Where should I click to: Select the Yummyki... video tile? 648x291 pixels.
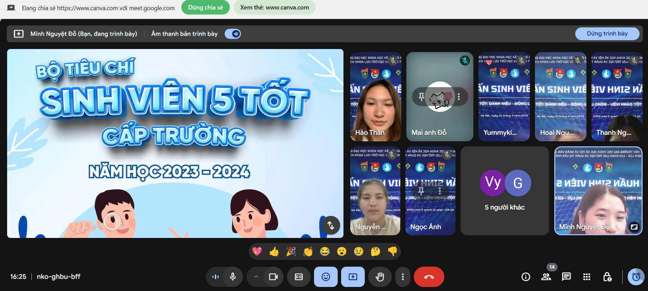(504, 97)
